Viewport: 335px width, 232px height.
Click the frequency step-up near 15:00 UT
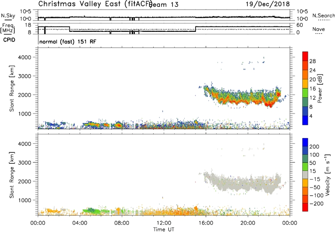[x=196, y=29]
